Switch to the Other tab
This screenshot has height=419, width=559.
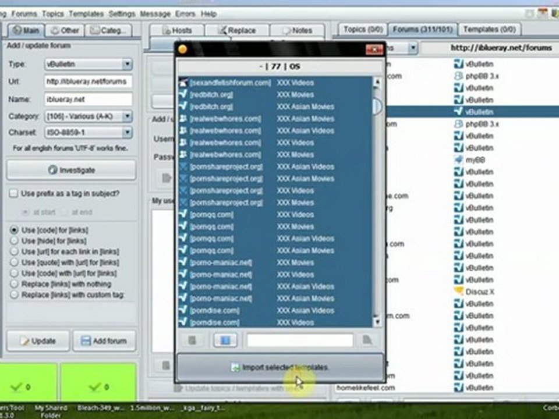(65, 30)
